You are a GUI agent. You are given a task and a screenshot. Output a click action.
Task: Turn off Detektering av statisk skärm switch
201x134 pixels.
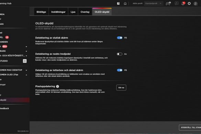click(x=120, y=38)
